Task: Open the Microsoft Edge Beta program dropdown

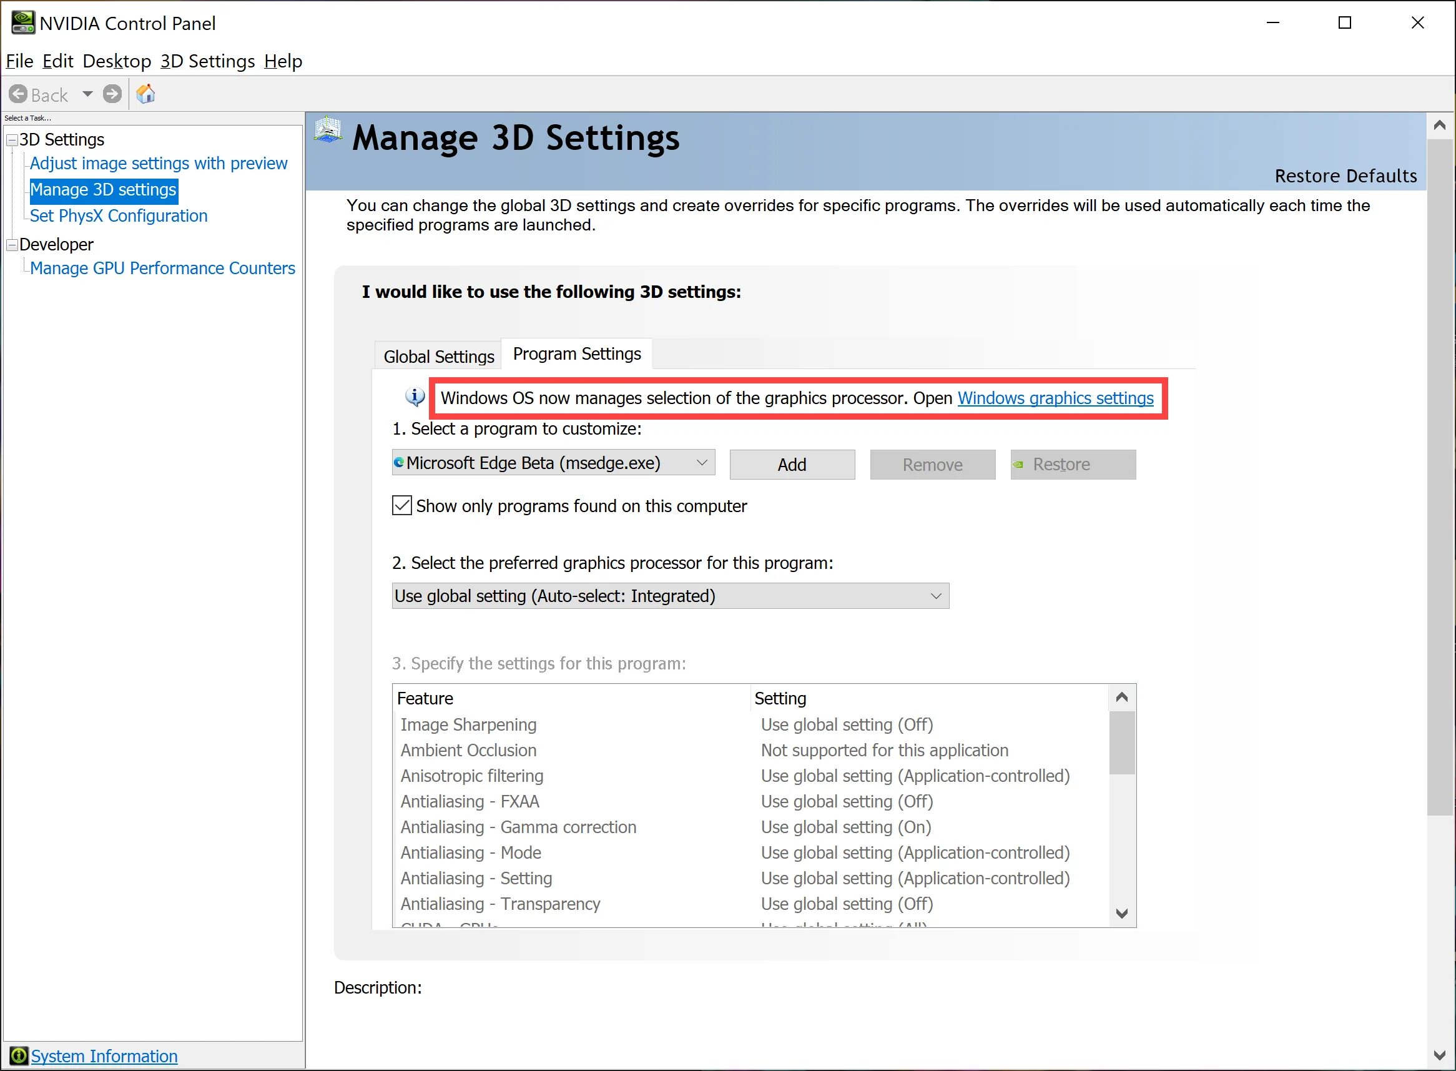Action: tap(701, 463)
